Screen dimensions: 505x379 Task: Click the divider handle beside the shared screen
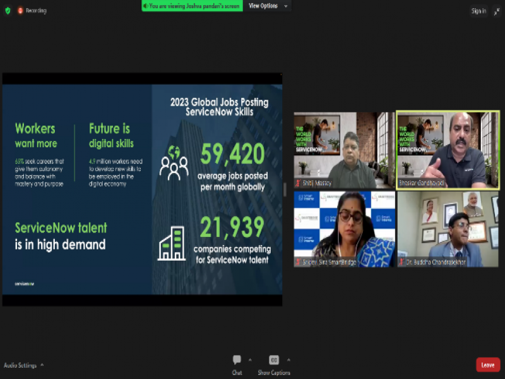(285, 189)
